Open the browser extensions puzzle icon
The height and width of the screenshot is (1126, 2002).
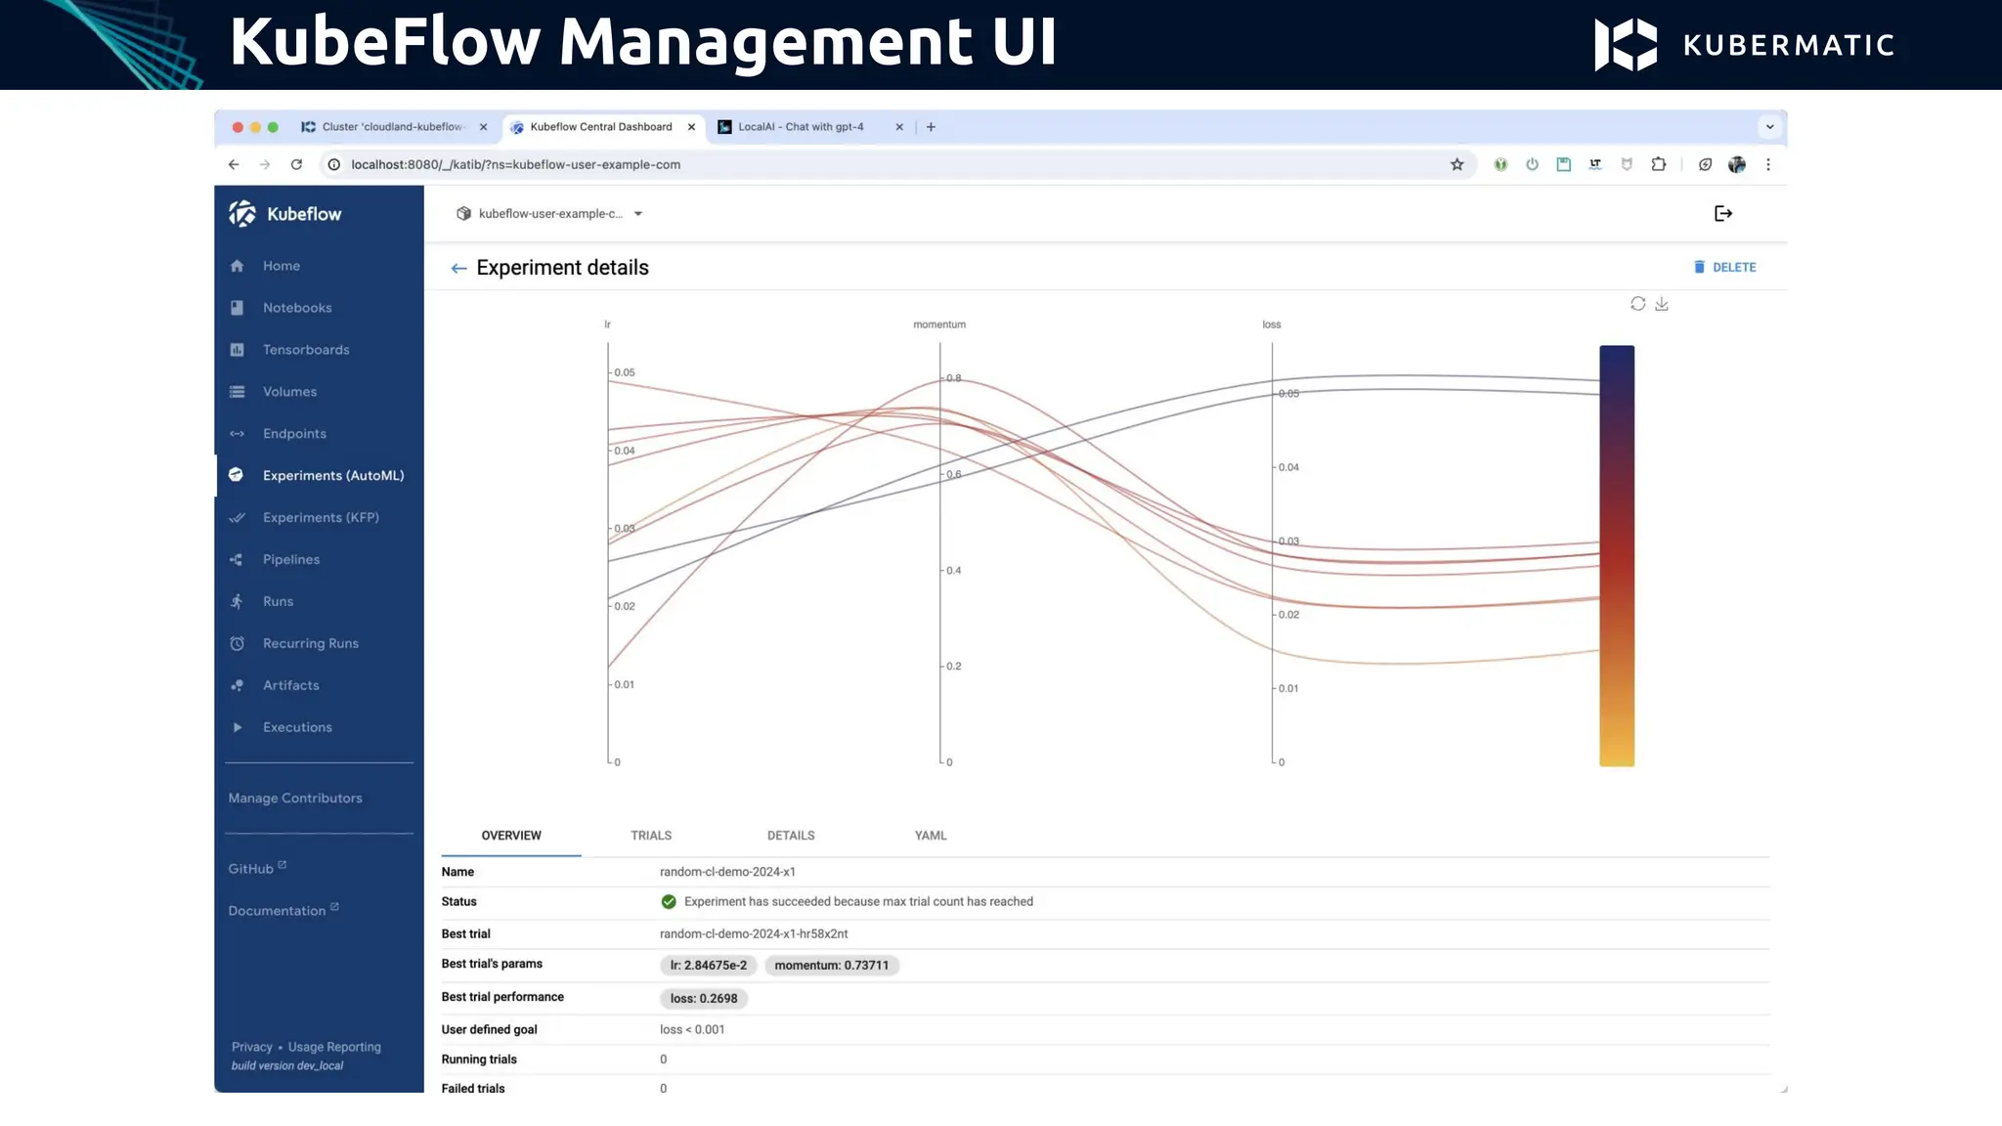click(x=1658, y=165)
